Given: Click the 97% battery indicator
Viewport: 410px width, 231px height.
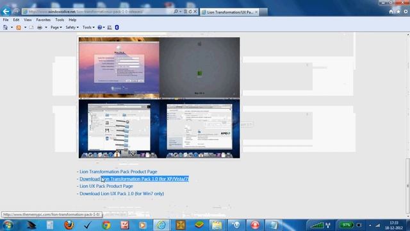Looking at the screenshot, I should coord(347,225).
